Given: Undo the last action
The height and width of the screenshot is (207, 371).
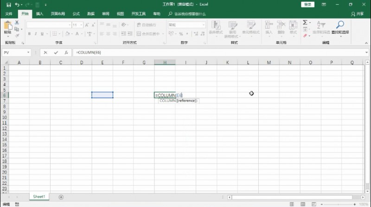Looking at the screenshot, I should tap(17, 5).
